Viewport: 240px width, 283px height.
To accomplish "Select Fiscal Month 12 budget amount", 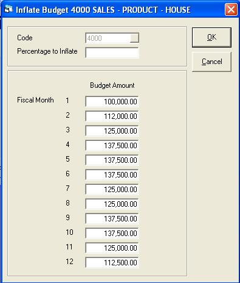I will point(112,262).
